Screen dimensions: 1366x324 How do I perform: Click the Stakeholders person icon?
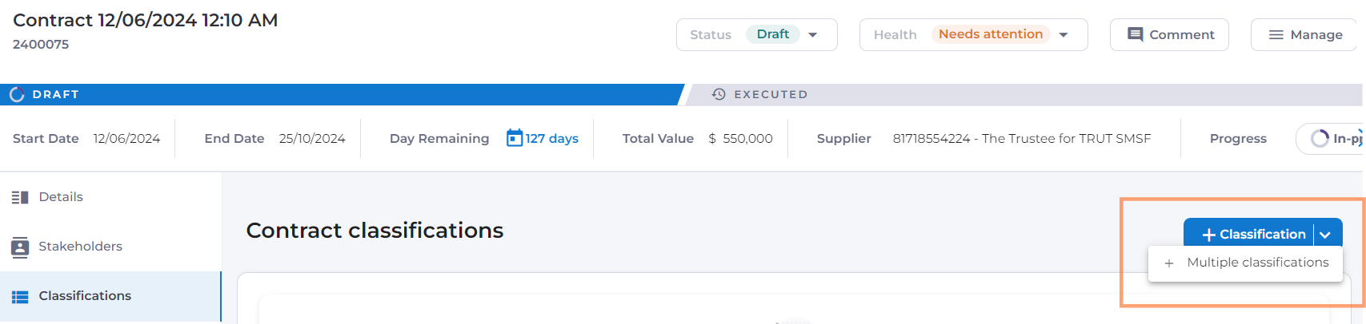coord(20,247)
